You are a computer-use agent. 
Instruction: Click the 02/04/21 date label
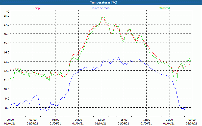[x=192, y=123]
